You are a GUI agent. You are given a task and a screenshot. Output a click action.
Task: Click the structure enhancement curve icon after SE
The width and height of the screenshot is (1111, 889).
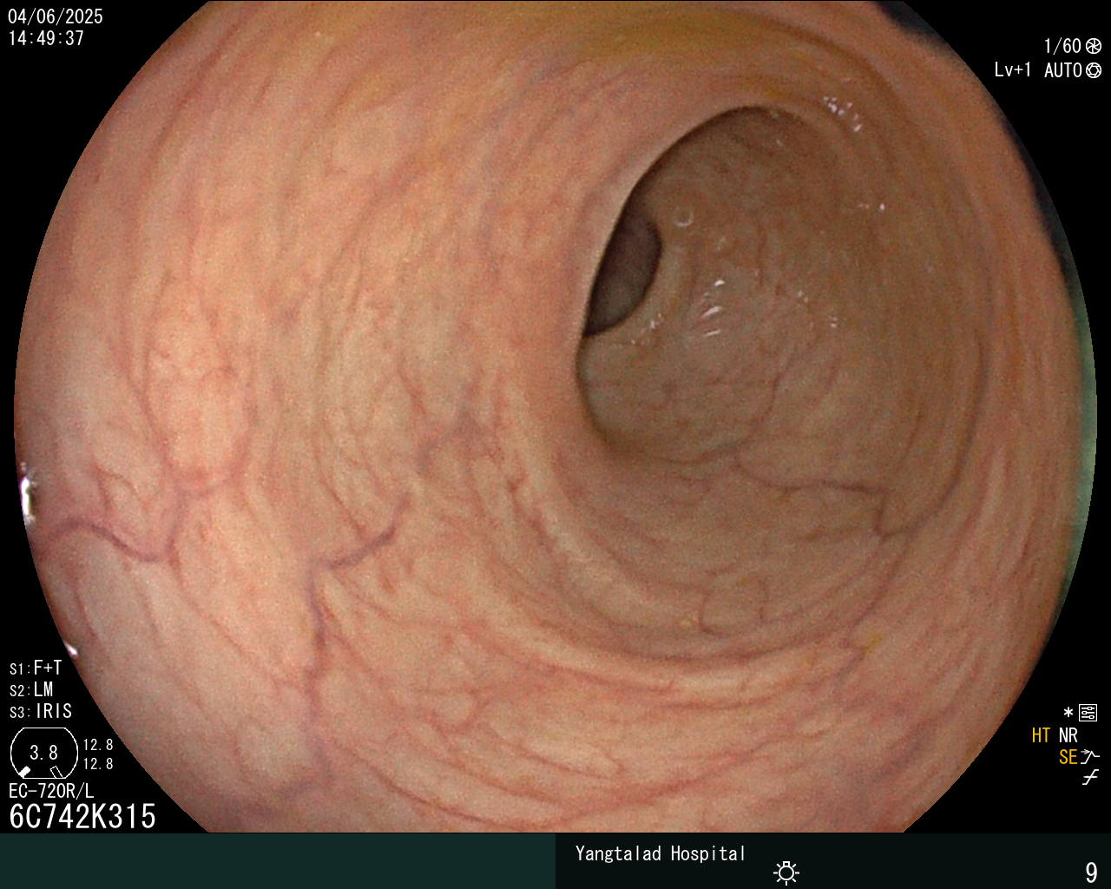tap(1090, 755)
